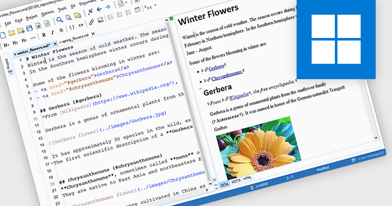Open the Options menu
The height and width of the screenshot is (206, 392).
(x=47, y=12)
